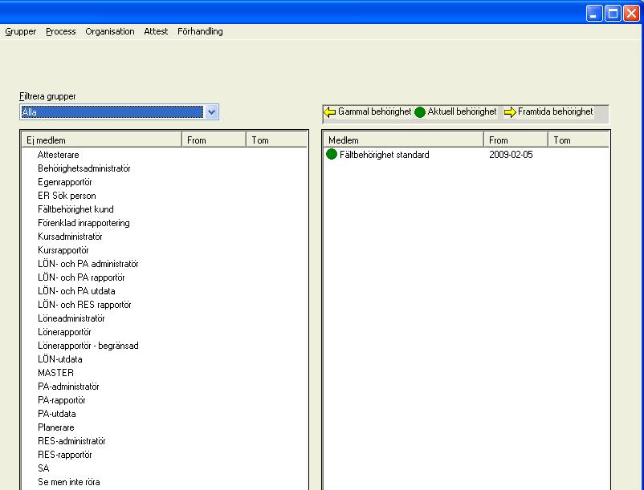Click the Aktuell behörighet legend label
Viewport: 644px width, 490px height.
coord(462,111)
